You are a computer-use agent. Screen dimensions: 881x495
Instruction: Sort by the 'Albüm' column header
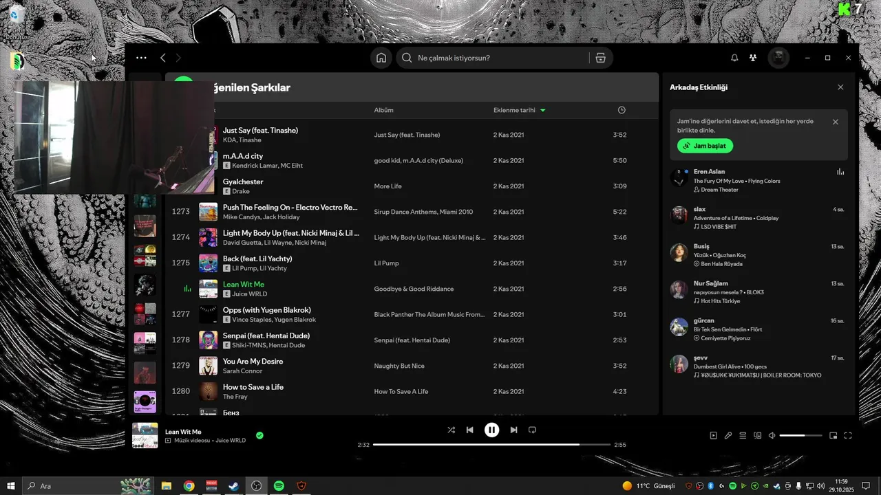384,110
